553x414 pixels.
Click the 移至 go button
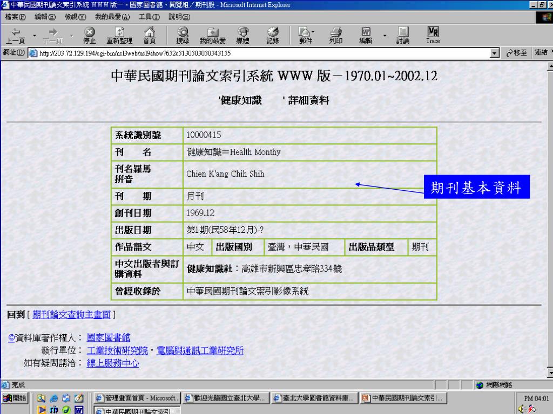516,53
